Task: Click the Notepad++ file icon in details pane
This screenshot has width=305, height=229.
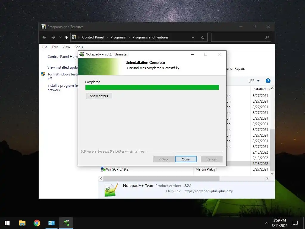Action: tap(111, 189)
